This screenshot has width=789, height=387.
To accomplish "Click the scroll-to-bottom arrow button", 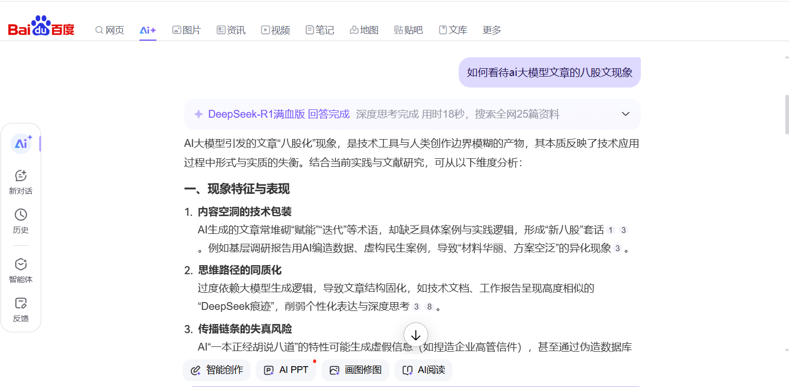I will [x=416, y=335].
